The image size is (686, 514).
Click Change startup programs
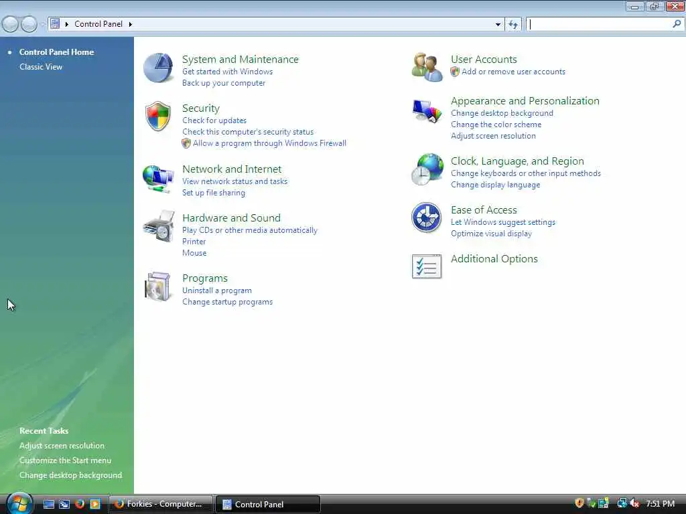pos(228,302)
